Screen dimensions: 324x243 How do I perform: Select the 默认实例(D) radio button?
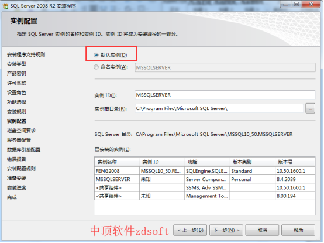coord(96,55)
